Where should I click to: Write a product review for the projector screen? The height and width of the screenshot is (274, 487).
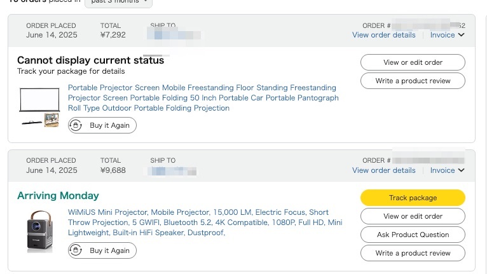pos(413,81)
